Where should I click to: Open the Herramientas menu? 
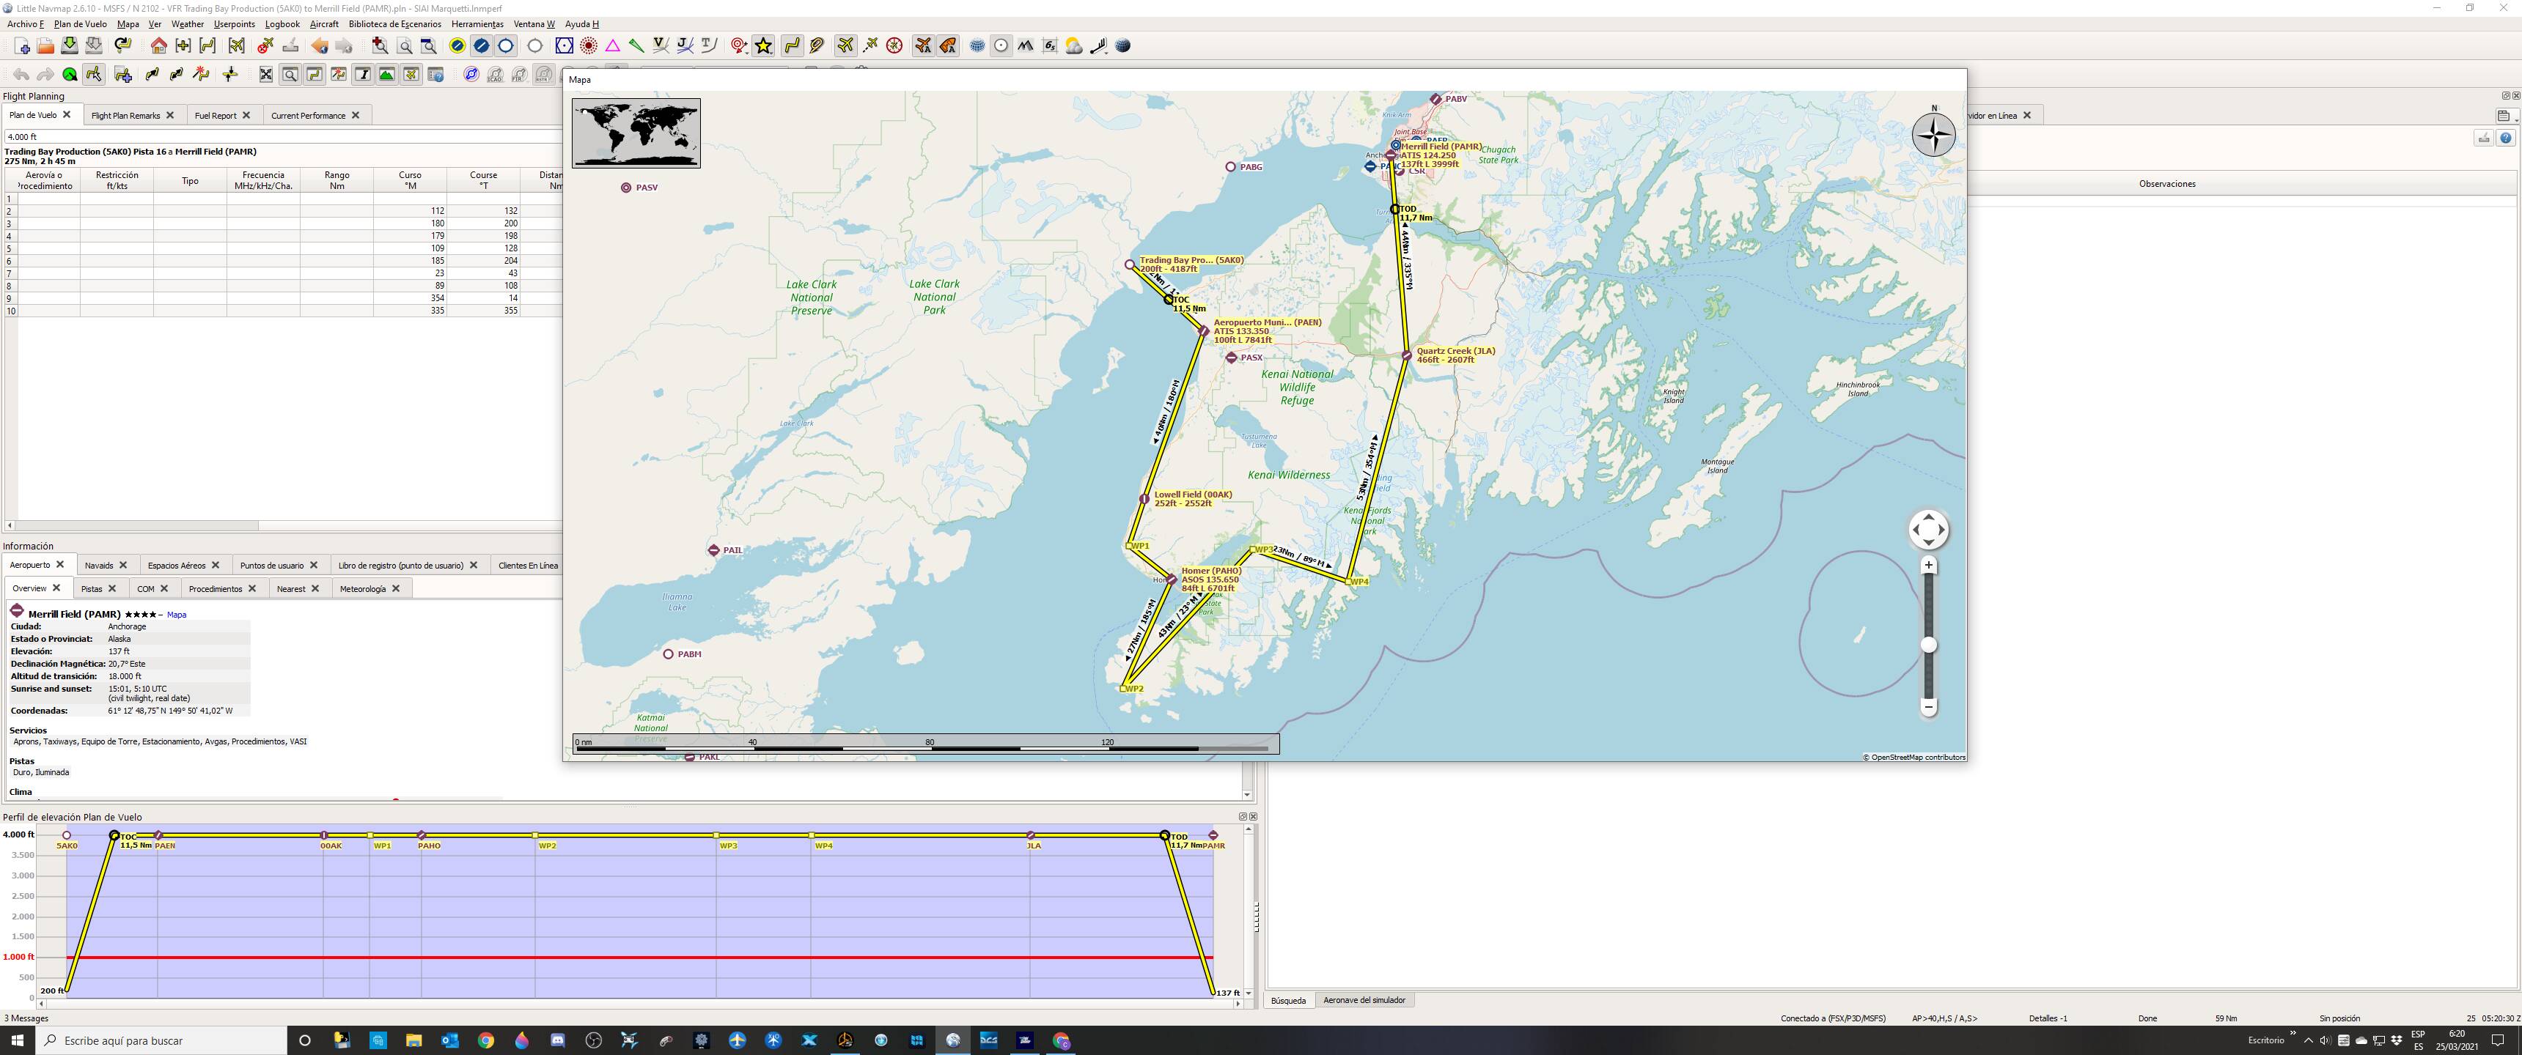pyautogui.click(x=478, y=23)
